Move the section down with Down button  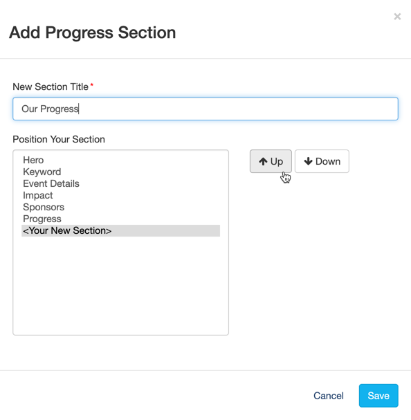pyautogui.click(x=322, y=161)
